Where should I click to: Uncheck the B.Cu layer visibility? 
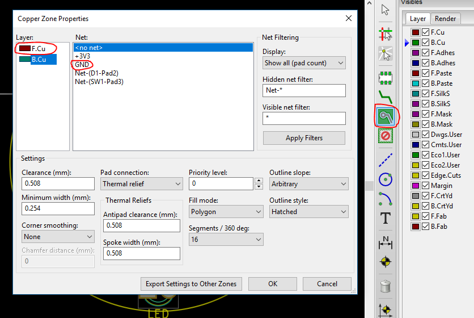tap(425, 43)
